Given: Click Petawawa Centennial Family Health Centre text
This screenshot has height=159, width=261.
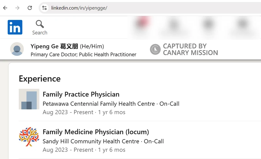Looking at the screenshot, I should click(99, 104).
